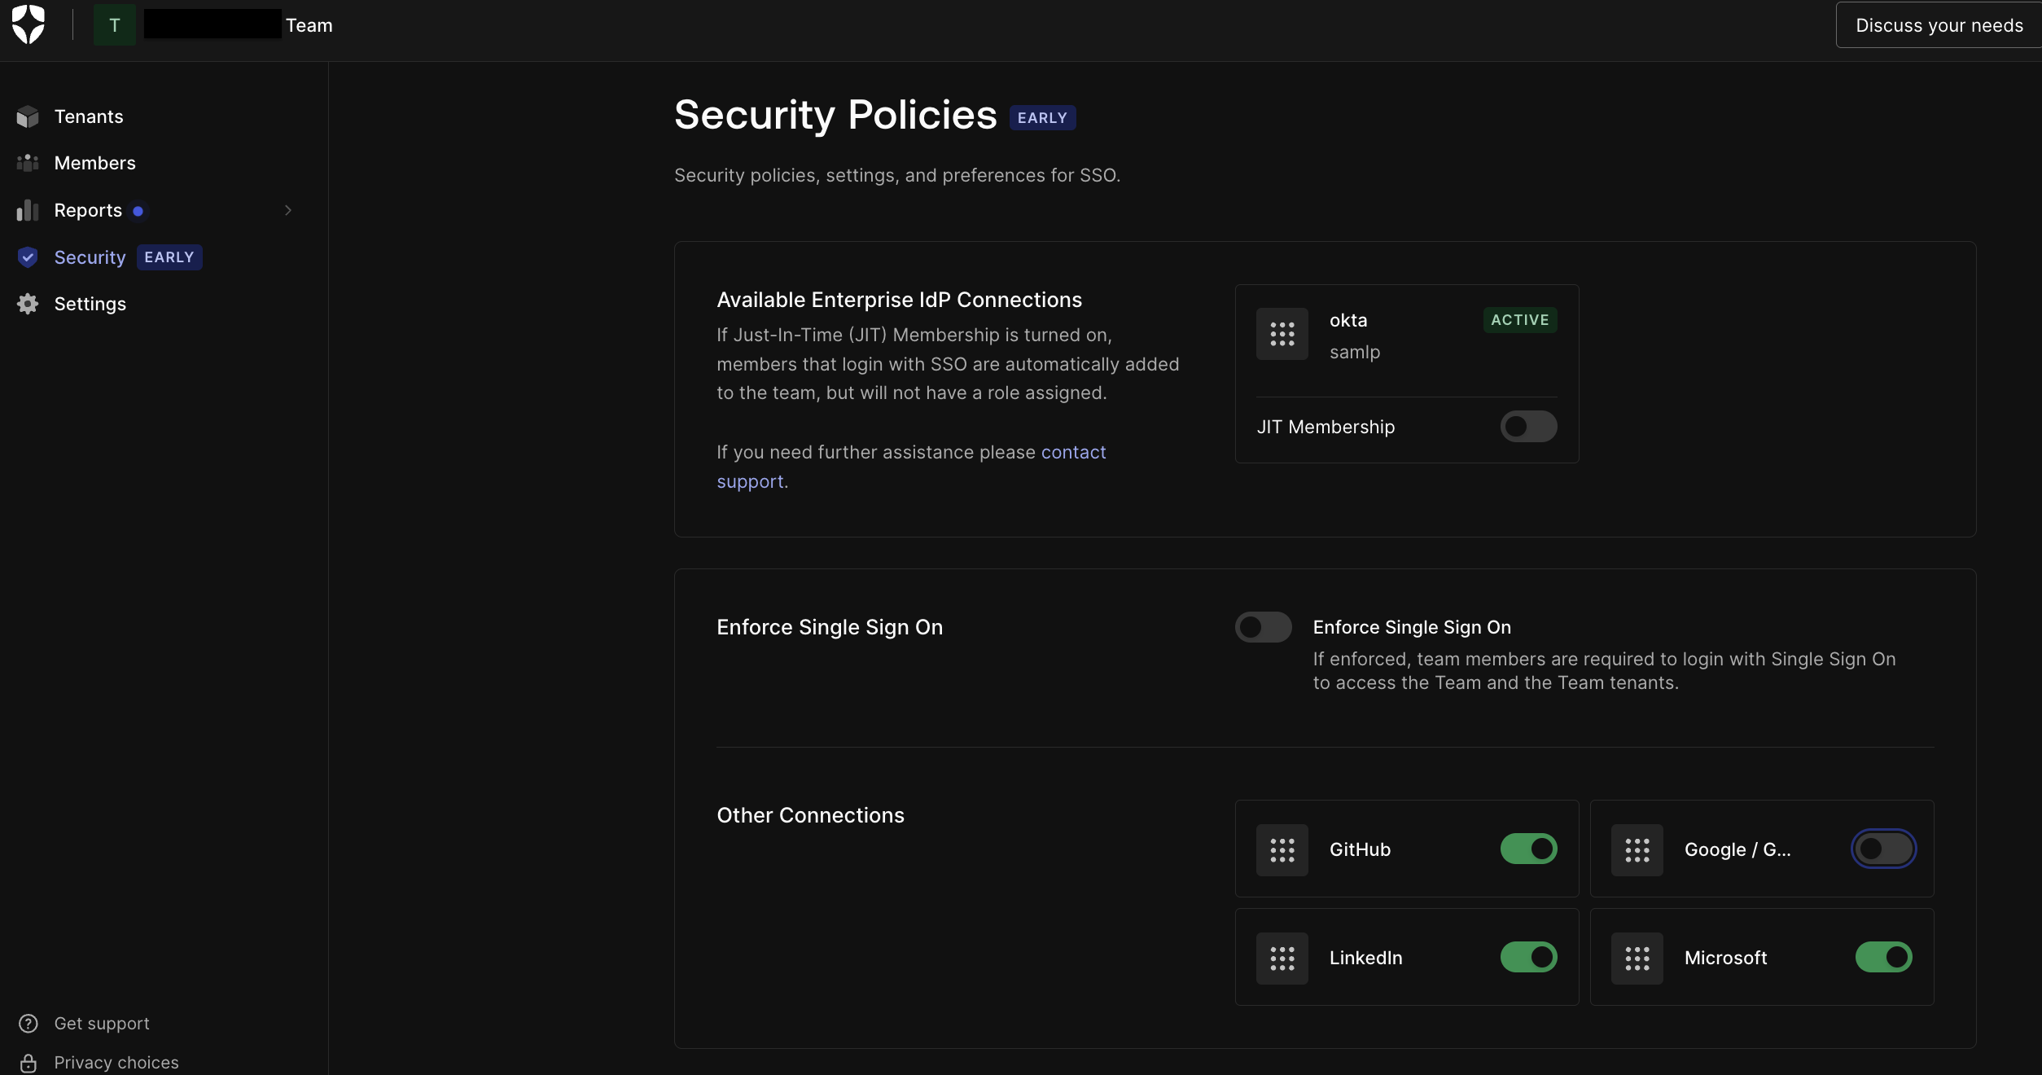The height and width of the screenshot is (1075, 2042).
Task: Click the Tenants cube icon
Action: click(28, 116)
